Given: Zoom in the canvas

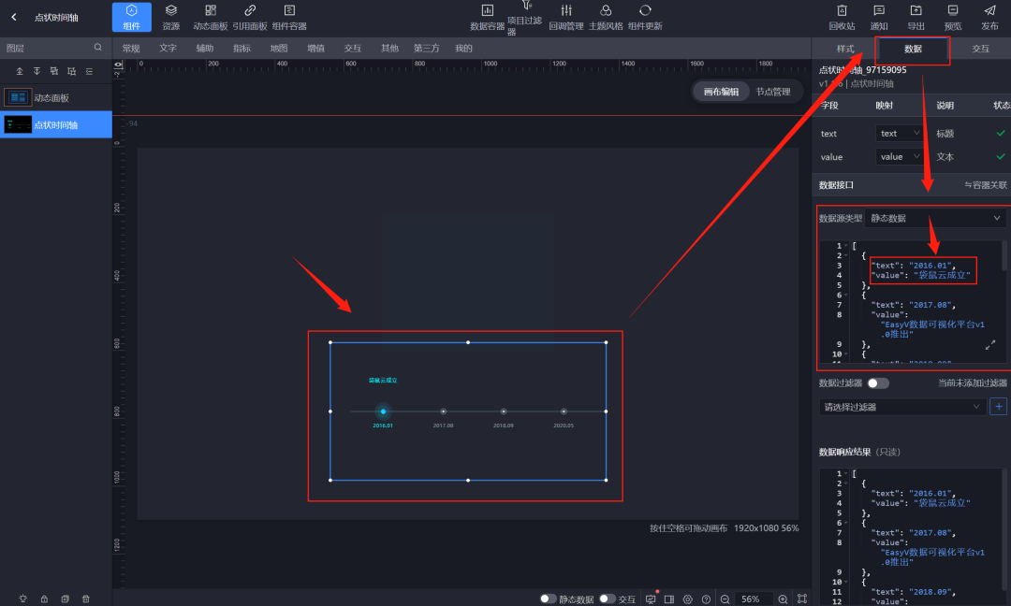Looking at the screenshot, I should click(783, 599).
